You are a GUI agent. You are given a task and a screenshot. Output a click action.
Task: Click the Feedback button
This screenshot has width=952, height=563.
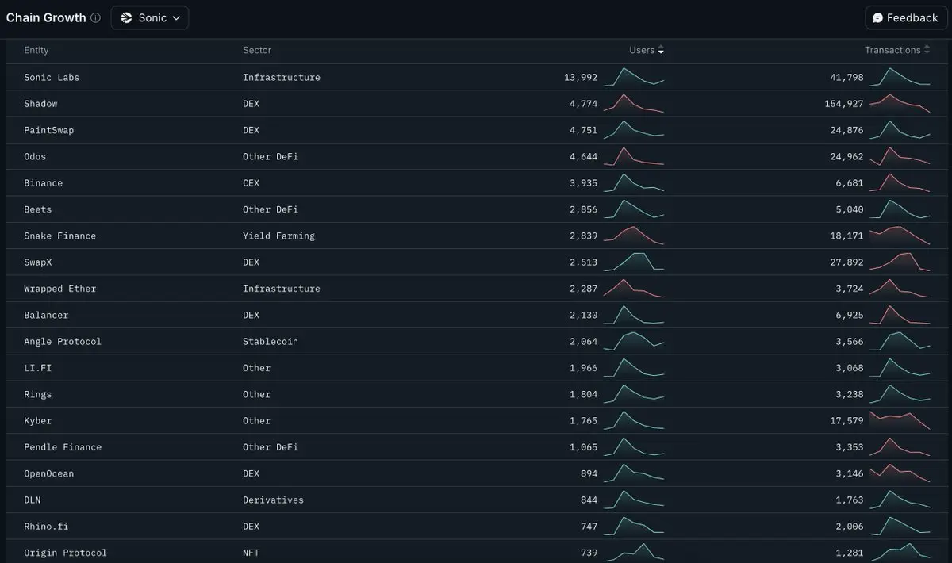(x=904, y=17)
